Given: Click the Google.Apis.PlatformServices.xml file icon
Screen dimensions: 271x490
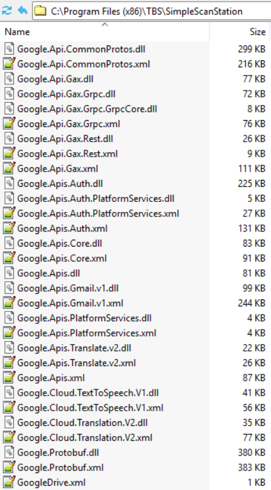Looking at the screenshot, I should click(9, 333).
